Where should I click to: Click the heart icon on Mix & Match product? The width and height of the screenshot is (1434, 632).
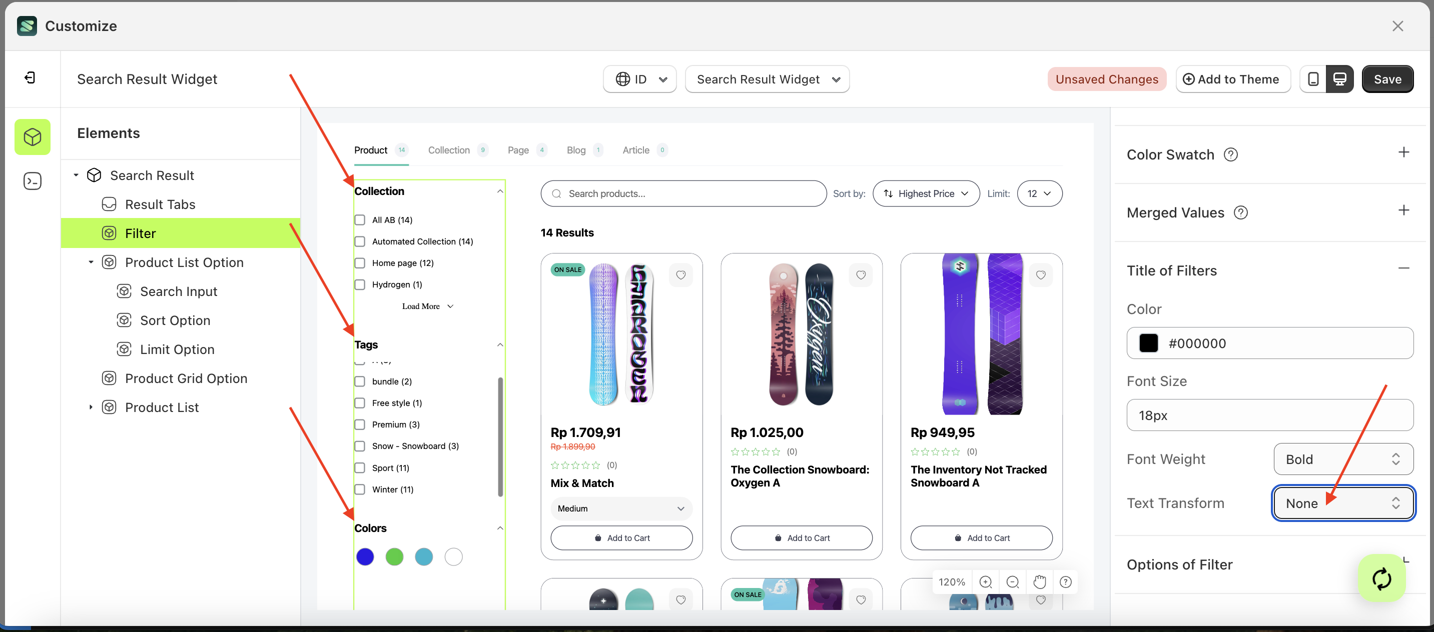tap(680, 275)
